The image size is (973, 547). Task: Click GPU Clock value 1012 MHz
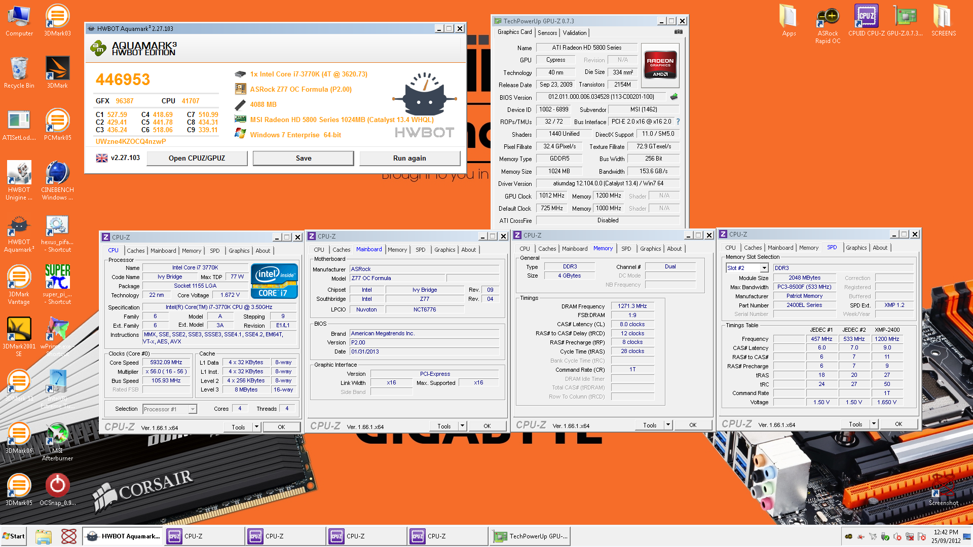pos(552,196)
